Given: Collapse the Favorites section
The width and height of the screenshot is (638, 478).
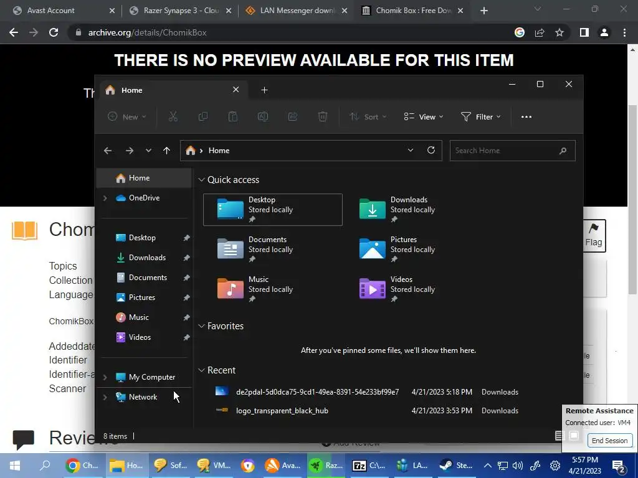Looking at the screenshot, I should 201,326.
